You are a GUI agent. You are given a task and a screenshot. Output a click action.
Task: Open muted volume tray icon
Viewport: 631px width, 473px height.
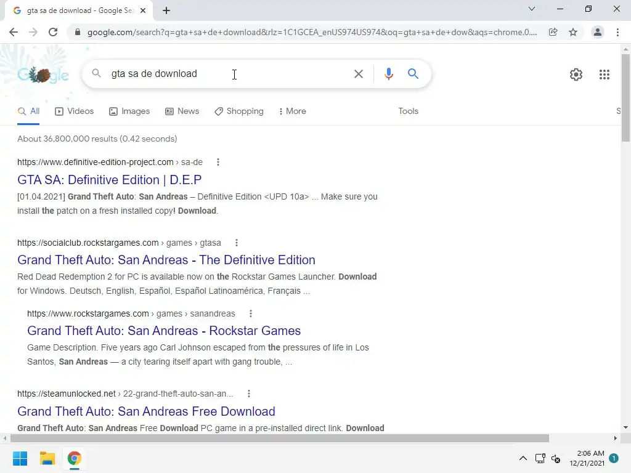coord(556,458)
